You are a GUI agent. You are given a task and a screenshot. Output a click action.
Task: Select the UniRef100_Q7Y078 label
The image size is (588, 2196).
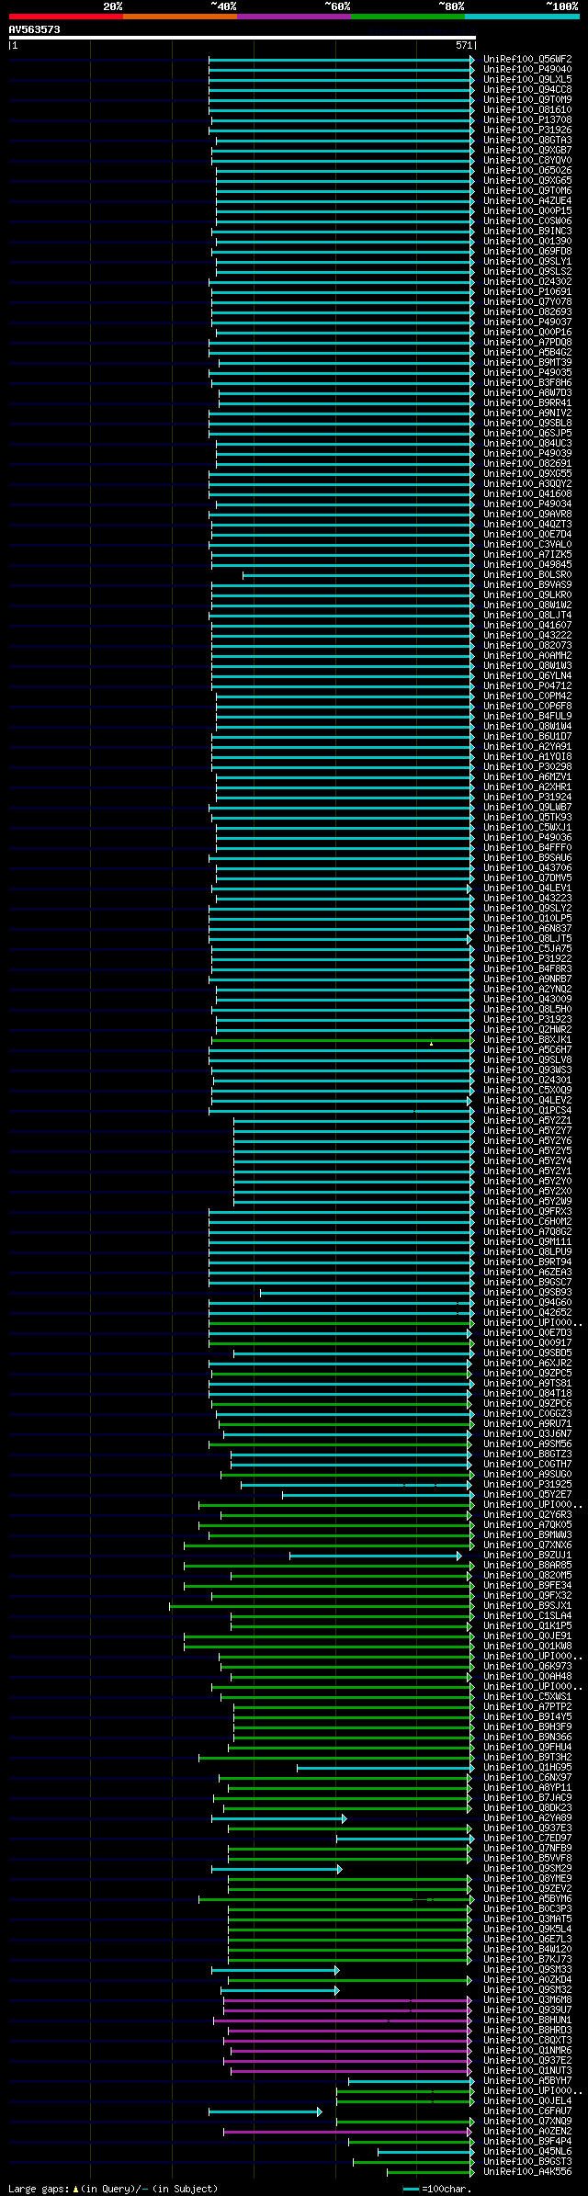[527, 301]
